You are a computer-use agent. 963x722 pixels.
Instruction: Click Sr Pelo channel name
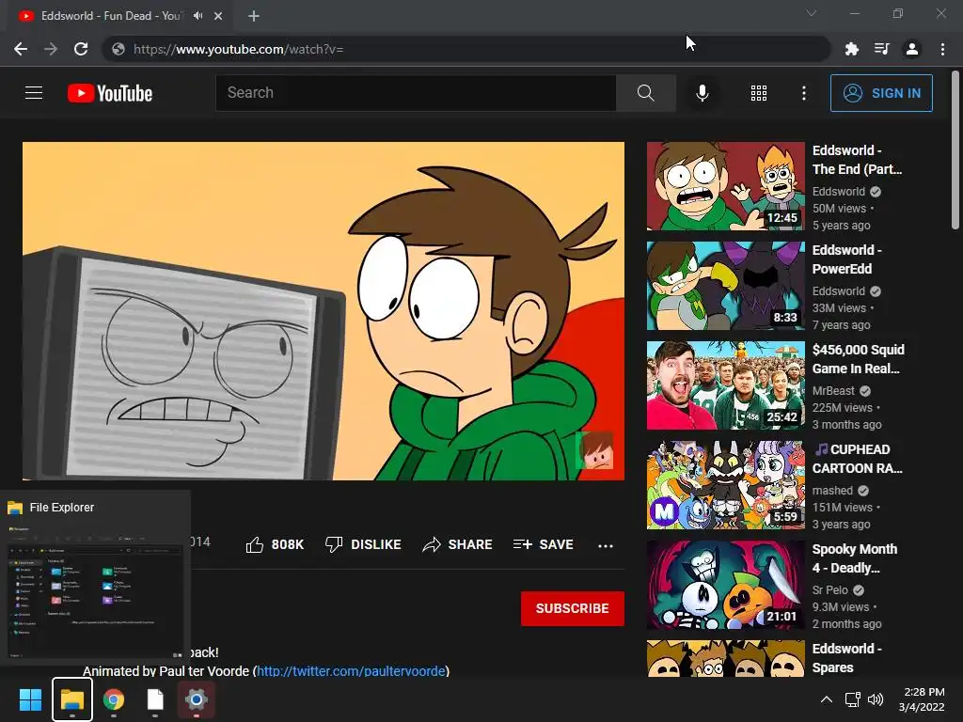coord(829,590)
